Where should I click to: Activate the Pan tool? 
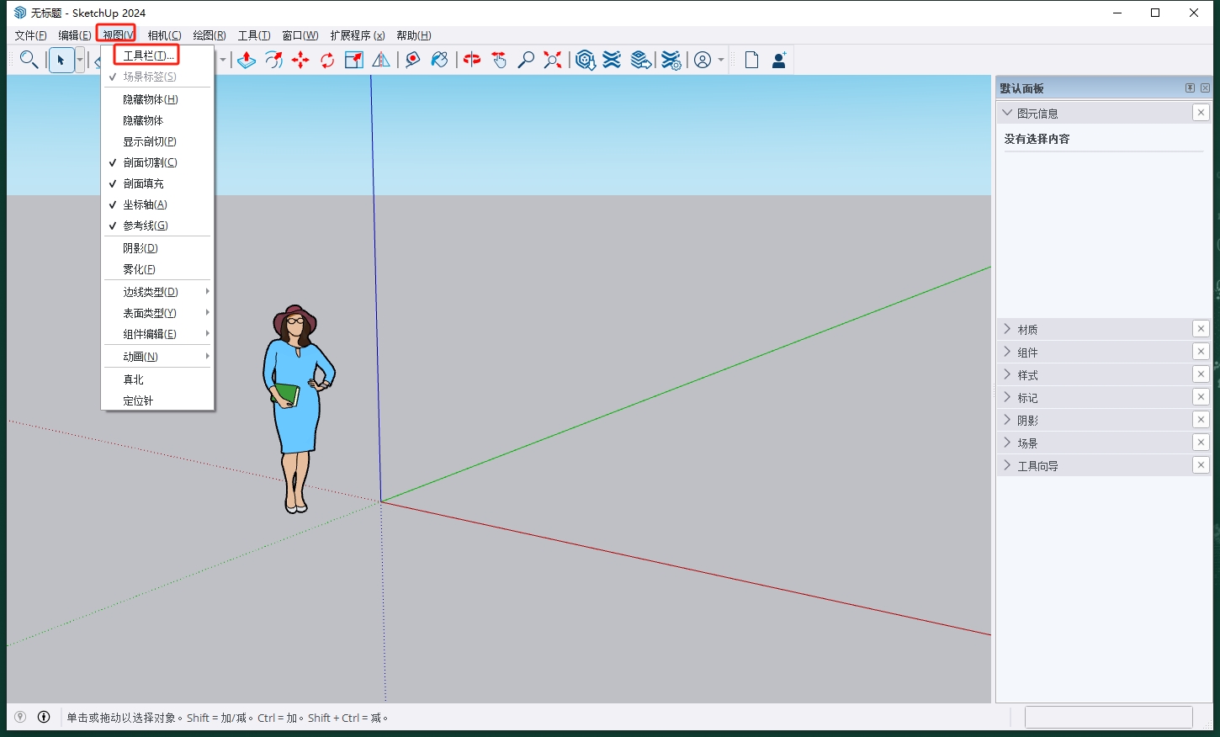(x=499, y=60)
